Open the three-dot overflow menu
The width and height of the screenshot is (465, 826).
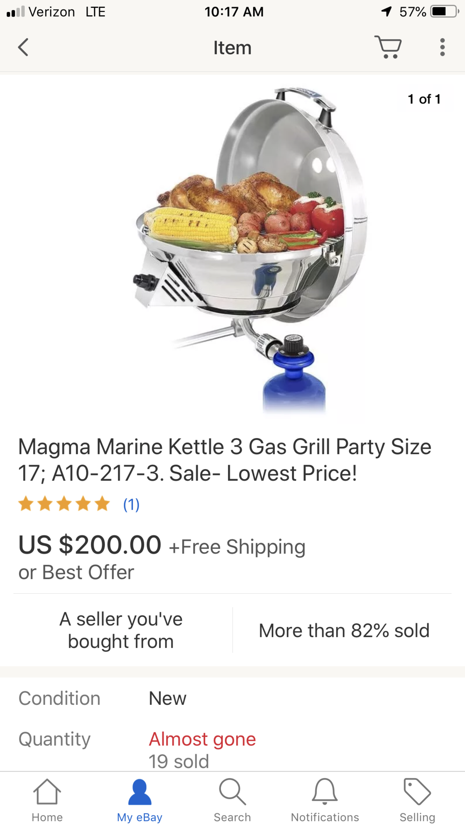[443, 47]
